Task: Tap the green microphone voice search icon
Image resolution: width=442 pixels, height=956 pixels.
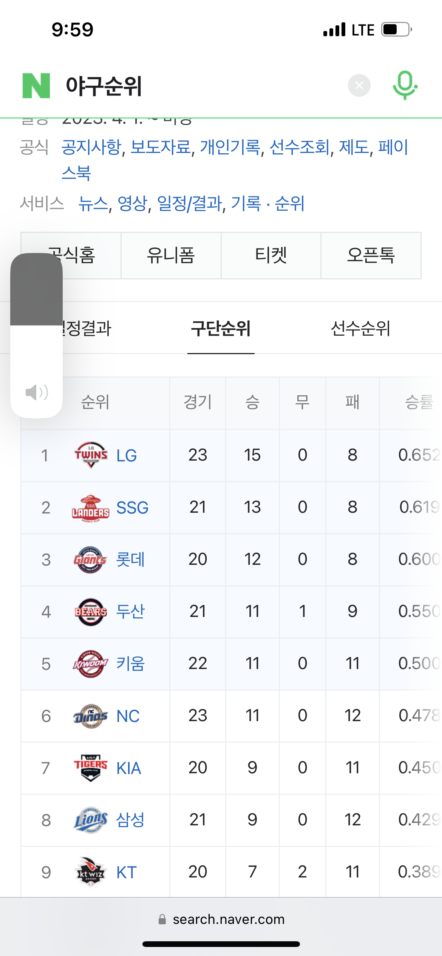Action: tap(405, 85)
